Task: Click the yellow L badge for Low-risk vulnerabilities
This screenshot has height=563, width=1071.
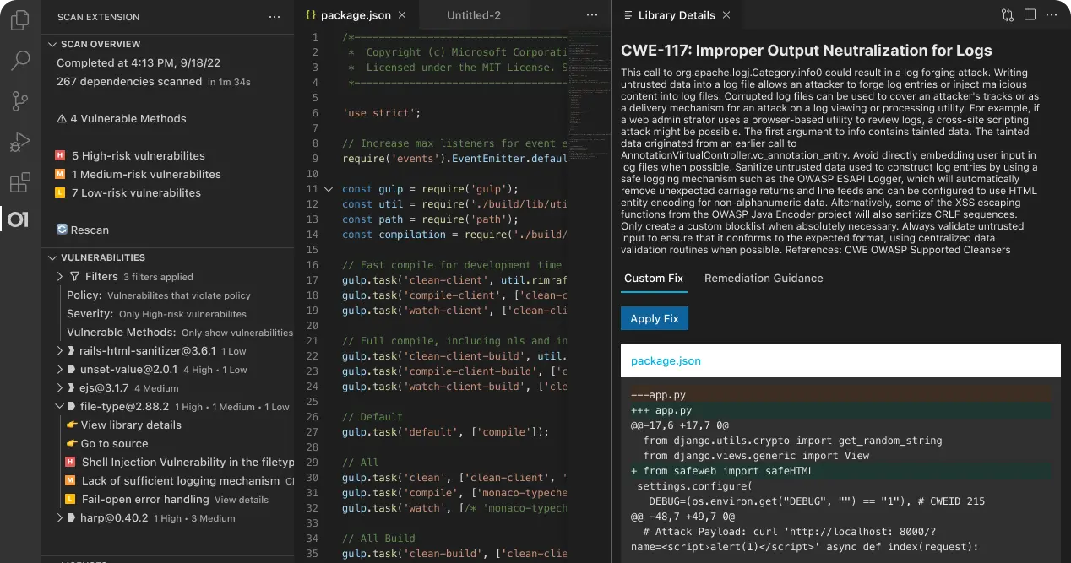Action: [59, 193]
